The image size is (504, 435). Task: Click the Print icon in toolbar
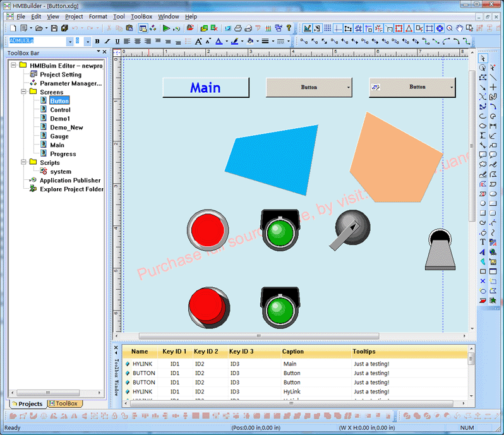[x=237, y=28]
